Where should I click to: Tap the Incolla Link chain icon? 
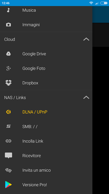click(8, 141)
